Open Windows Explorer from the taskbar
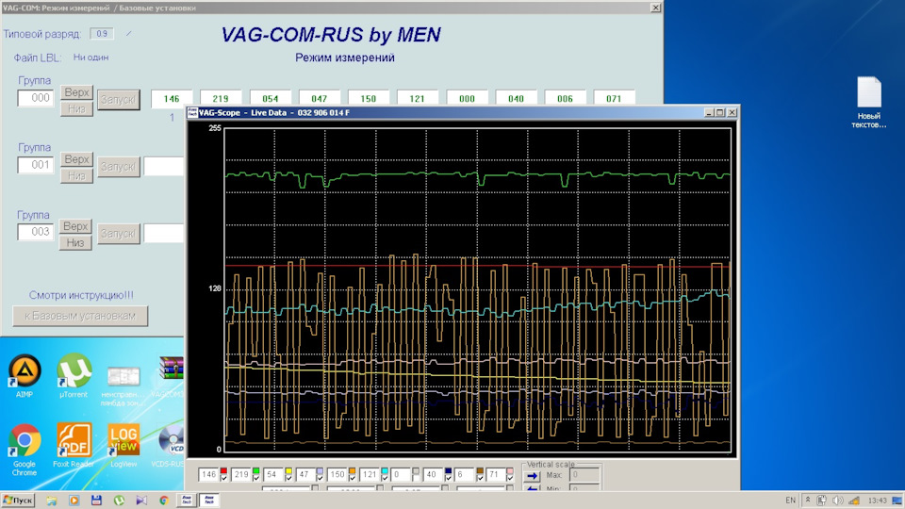Viewport: 905px width, 509px height. (51, 501)
